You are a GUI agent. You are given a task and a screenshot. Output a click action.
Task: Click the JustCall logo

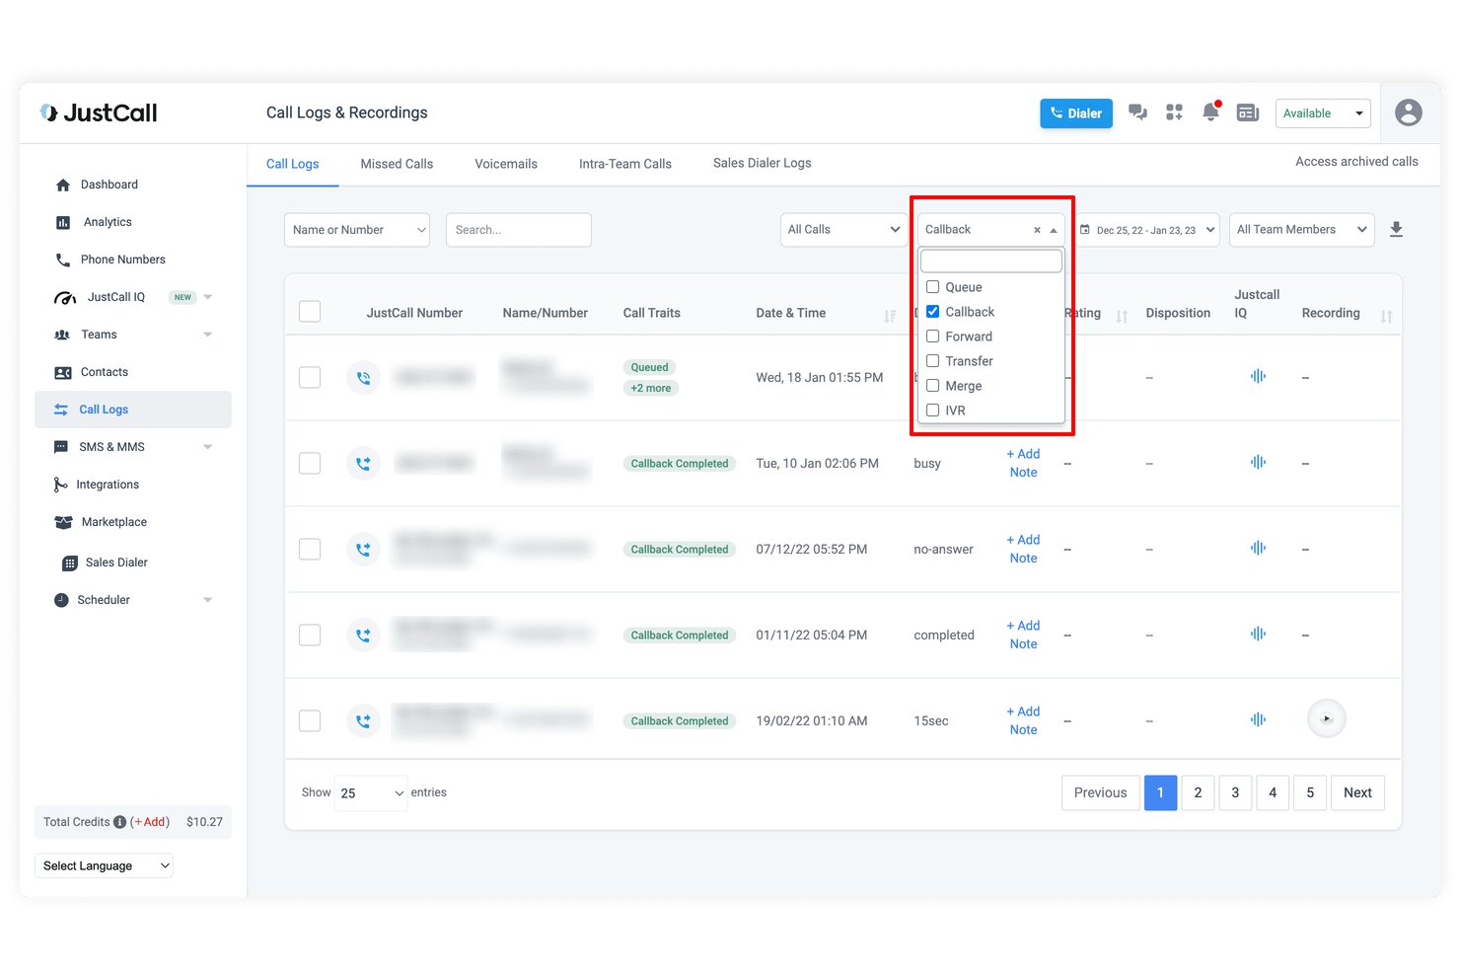tap(99, 112)
